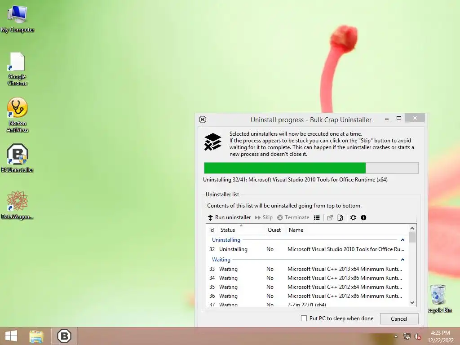460x345 pixels.
Task: Select row 33 Visual C++ 2013 x64
Action: click(307, 269)
